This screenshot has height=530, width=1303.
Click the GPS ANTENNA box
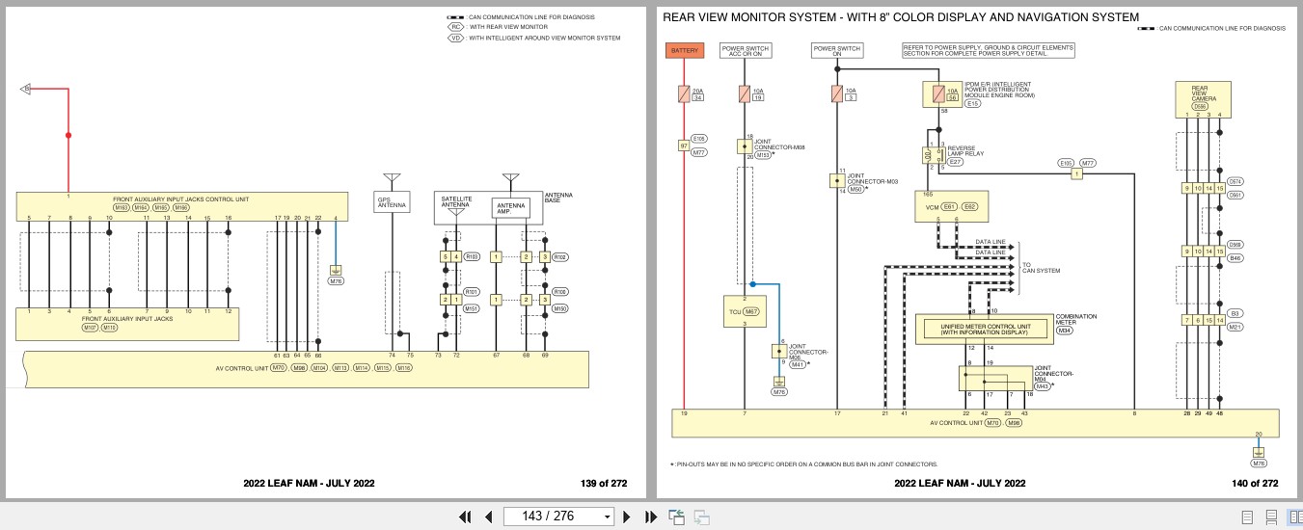(392, 201)
